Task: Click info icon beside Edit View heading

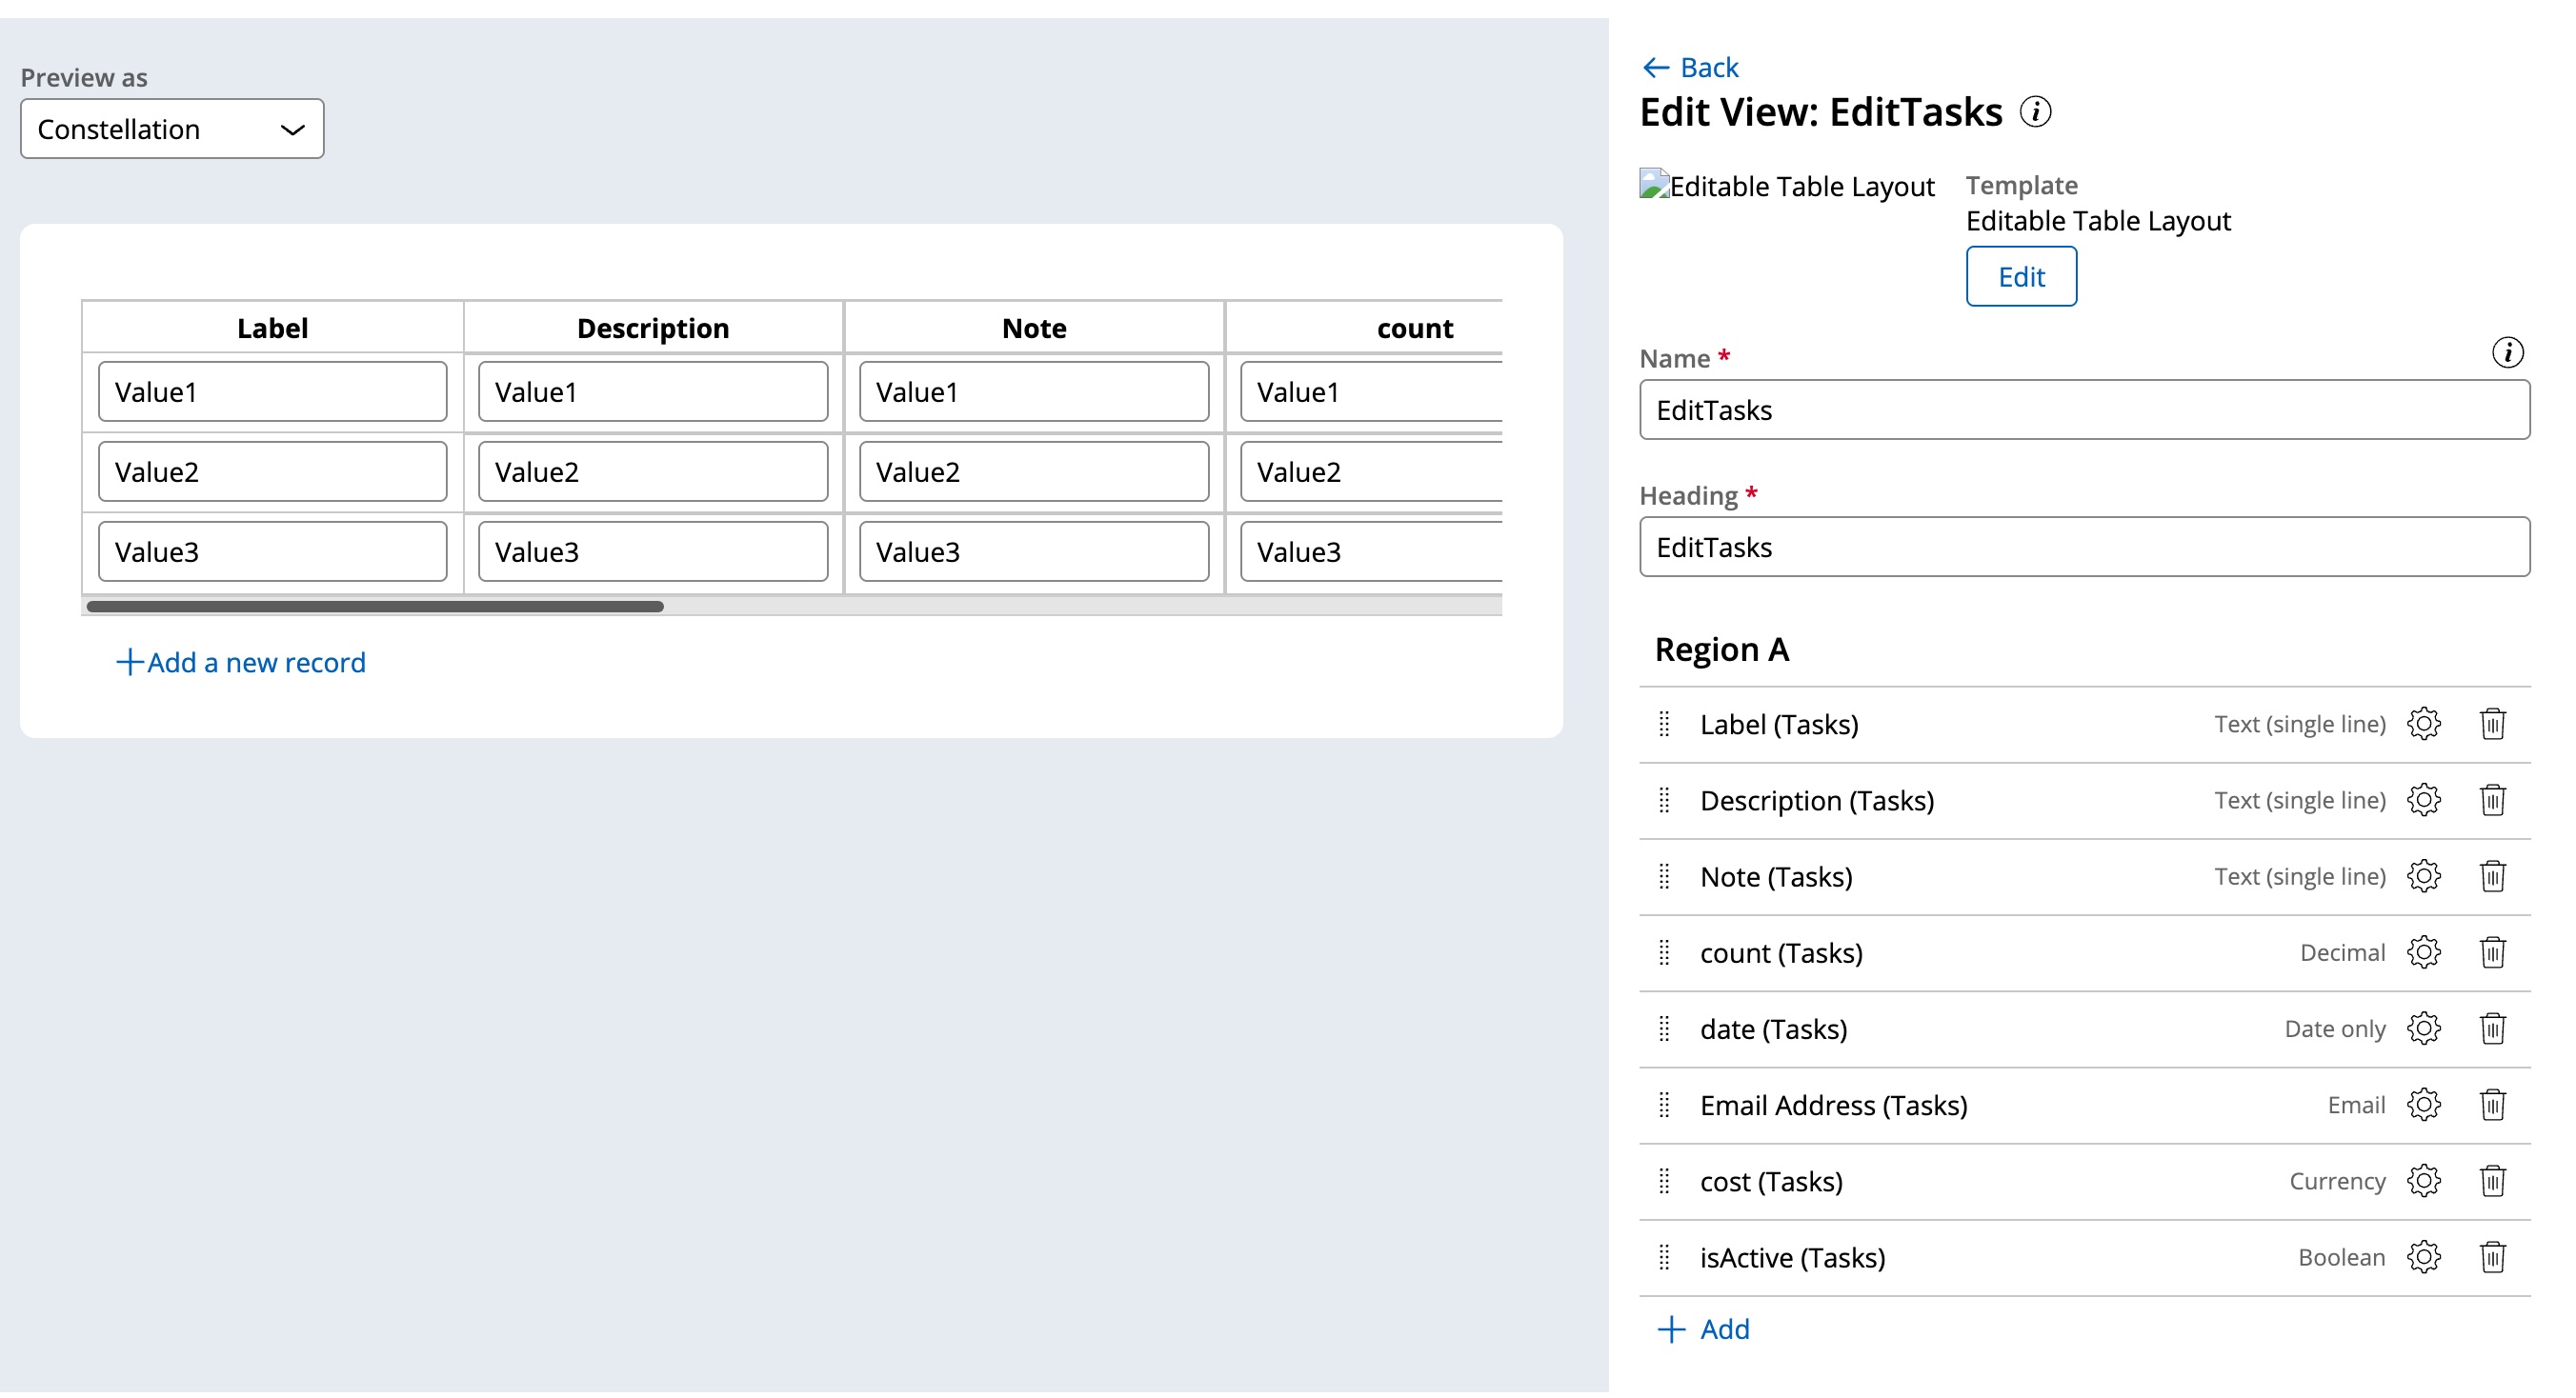Action: pos(2035,112)
